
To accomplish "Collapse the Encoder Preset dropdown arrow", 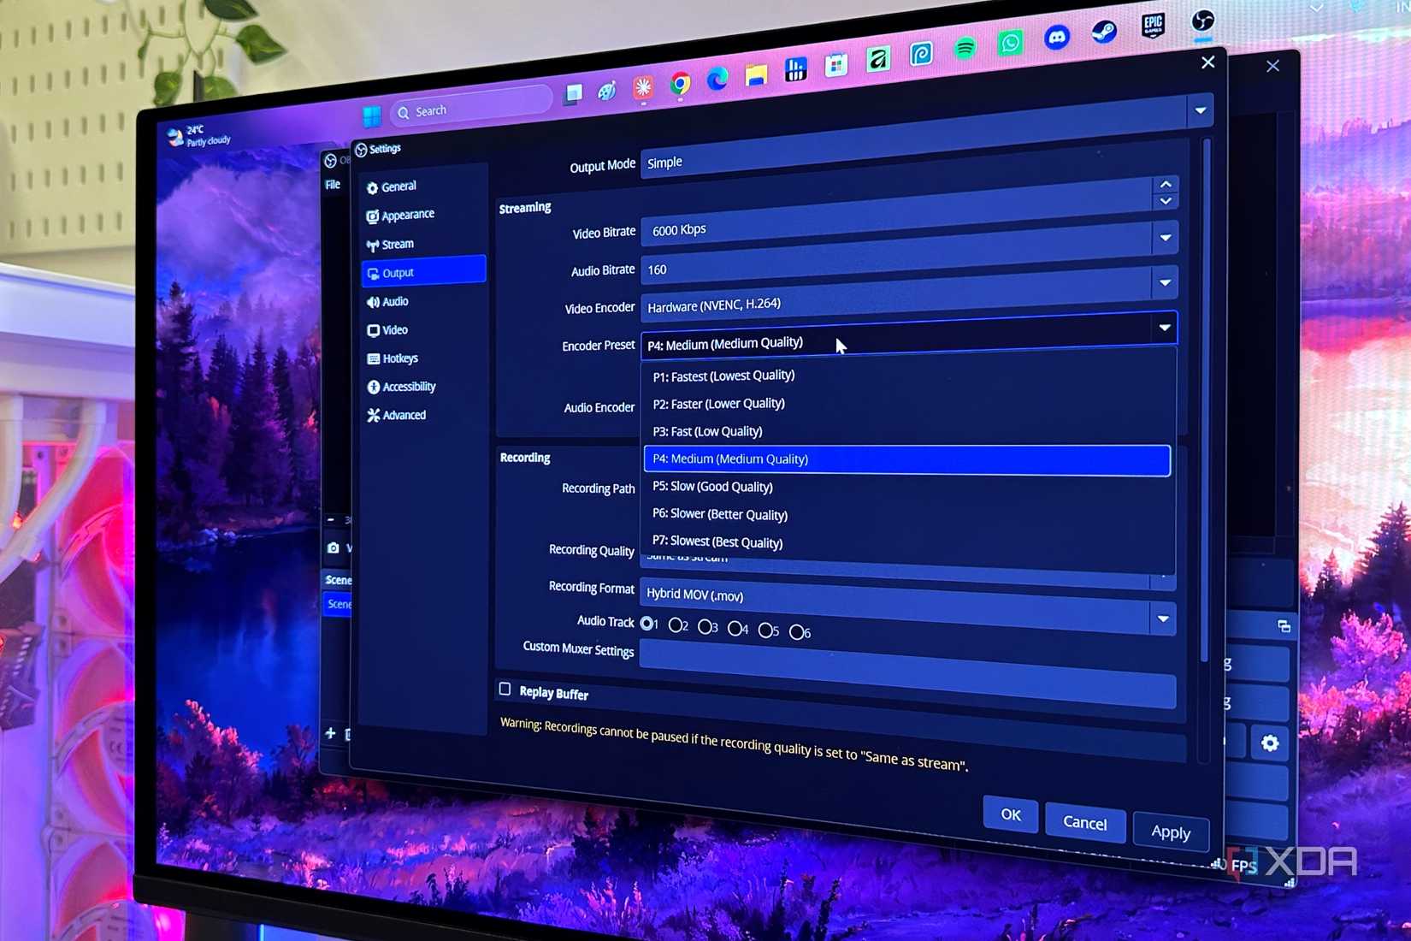I will click(x=1164, y=328).
